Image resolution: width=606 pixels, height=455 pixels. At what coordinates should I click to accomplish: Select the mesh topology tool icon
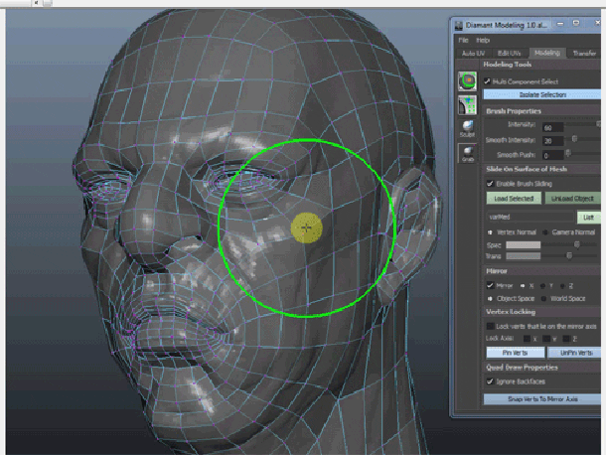(467, 104)
